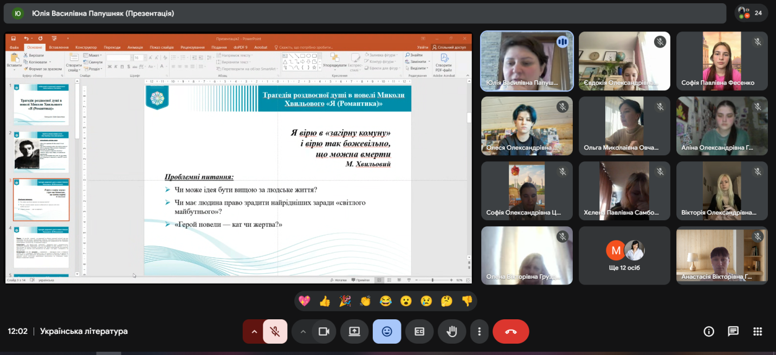This screenshot has width=776, height=355.
Task: Click the Знайти find button
Action: pos(413,55)
